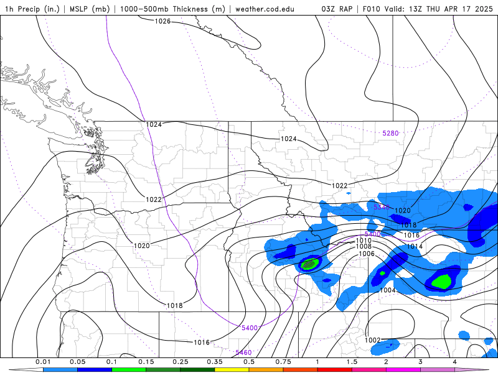Click the 1010 isobar label
This screenshot has height=373, width=498.
(364, 241)
